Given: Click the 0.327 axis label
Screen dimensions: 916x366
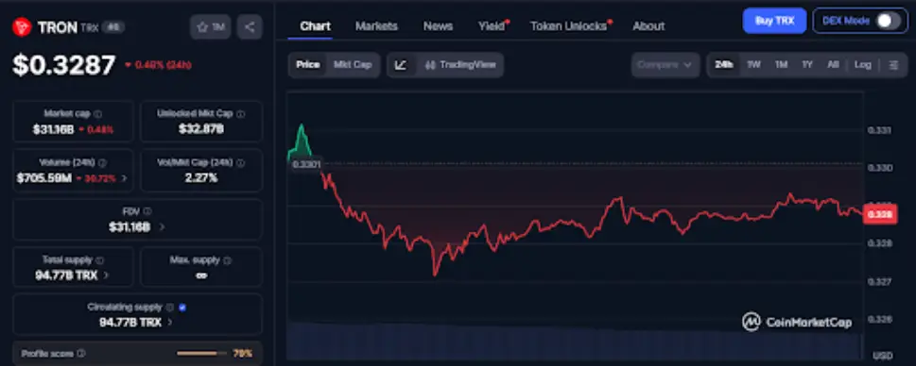Looking at the screenshot, I should 879,281.
